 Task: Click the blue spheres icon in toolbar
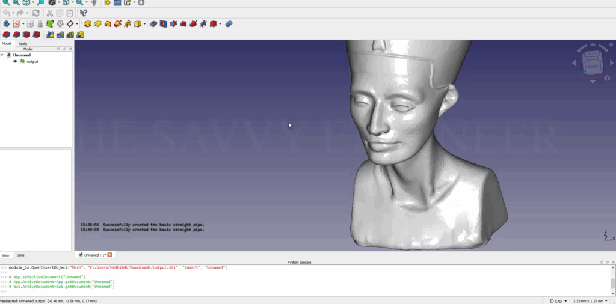point(229,24)
